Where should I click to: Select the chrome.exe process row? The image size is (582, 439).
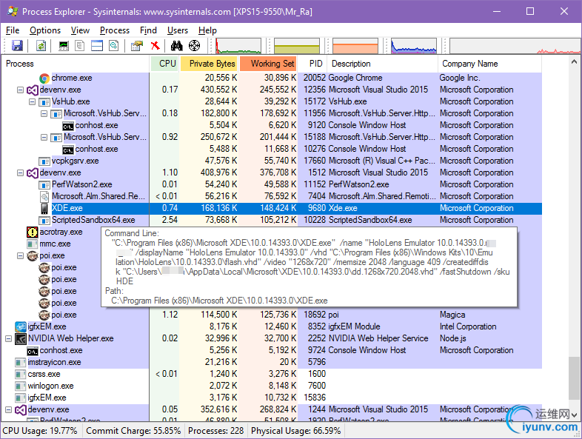(272, 78)
